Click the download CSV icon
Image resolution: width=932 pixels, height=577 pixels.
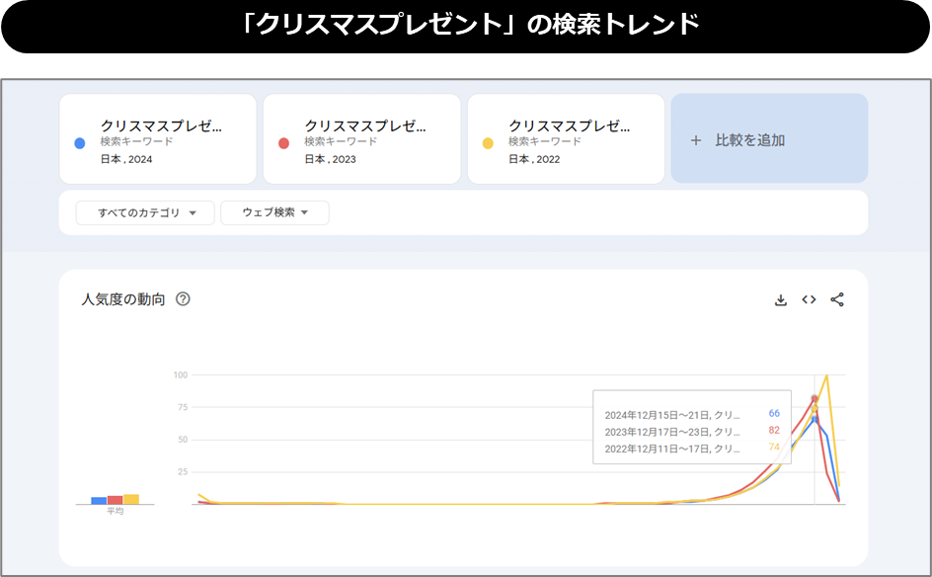tap(780, 299)
